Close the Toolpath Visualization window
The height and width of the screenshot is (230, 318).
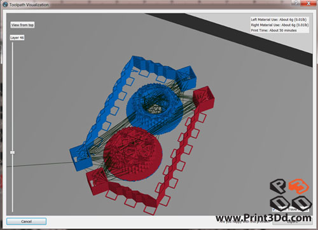coord(308,3)
